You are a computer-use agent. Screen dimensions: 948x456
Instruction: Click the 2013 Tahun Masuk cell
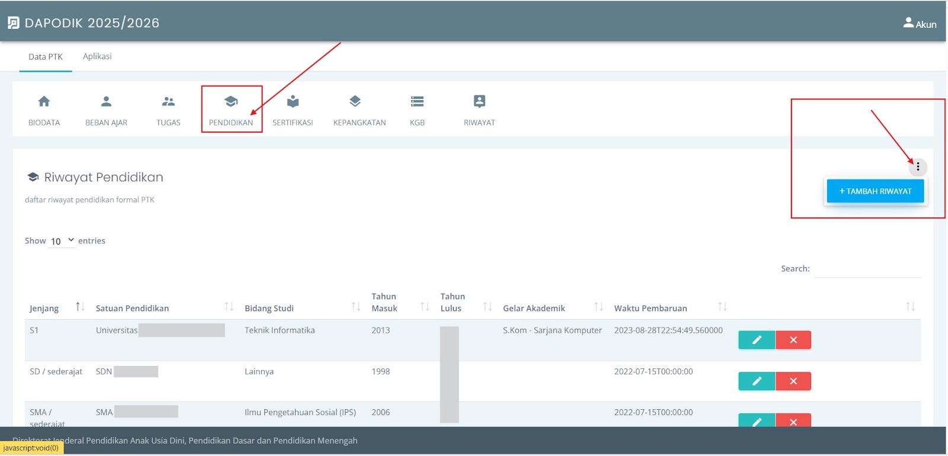[381, 330]
